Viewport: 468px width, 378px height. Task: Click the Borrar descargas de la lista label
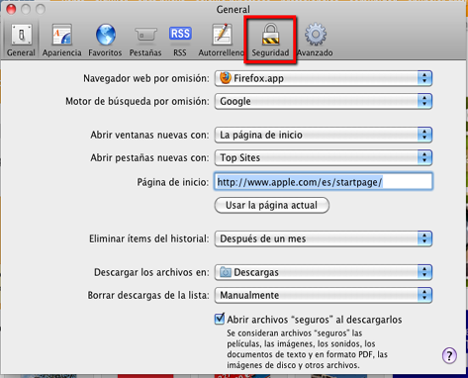148,295
